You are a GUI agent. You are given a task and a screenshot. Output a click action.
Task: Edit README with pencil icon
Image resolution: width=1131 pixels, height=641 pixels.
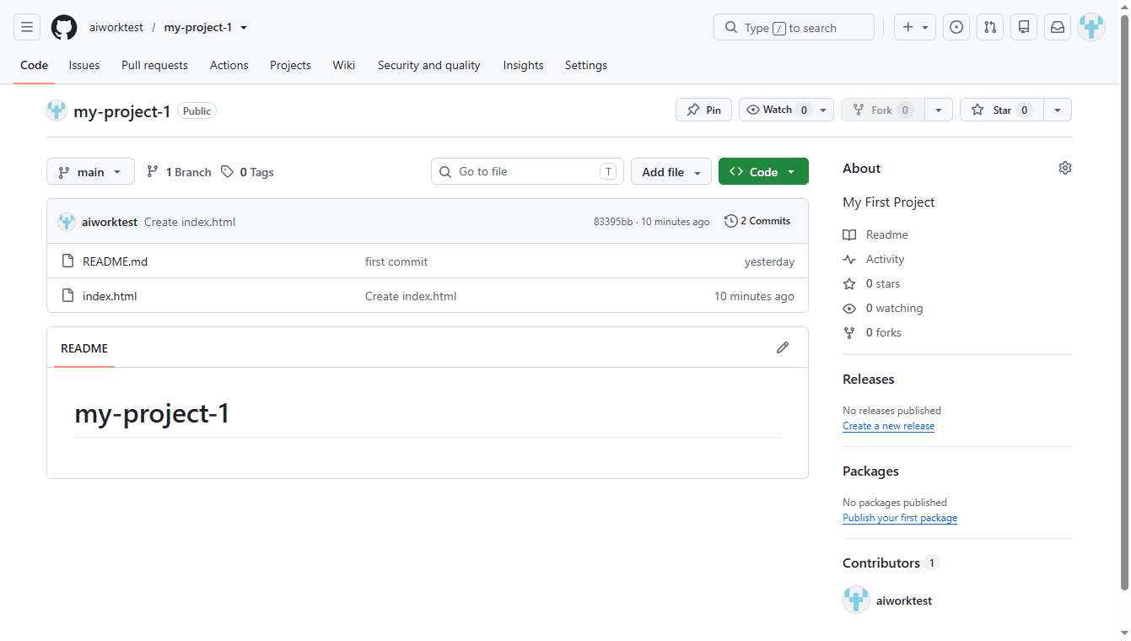[783, 347]
